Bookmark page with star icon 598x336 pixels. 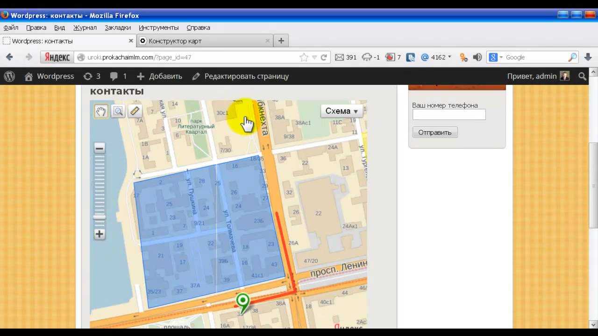(304, 57)
